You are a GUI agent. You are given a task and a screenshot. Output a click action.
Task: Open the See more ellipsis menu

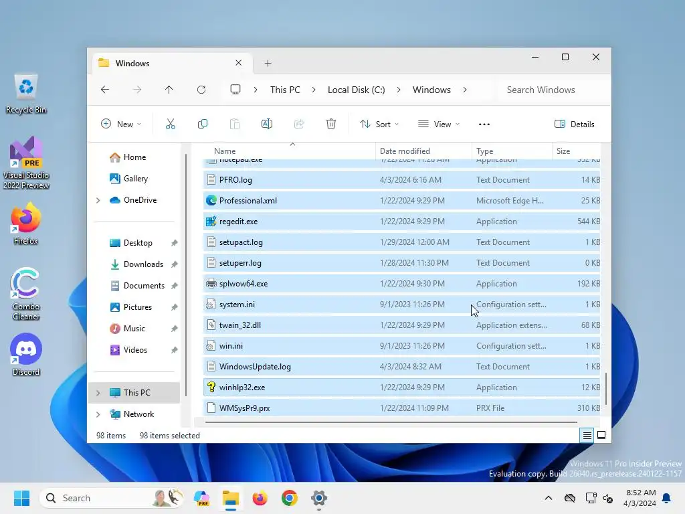pyautogui.click(x=484, y=124)
